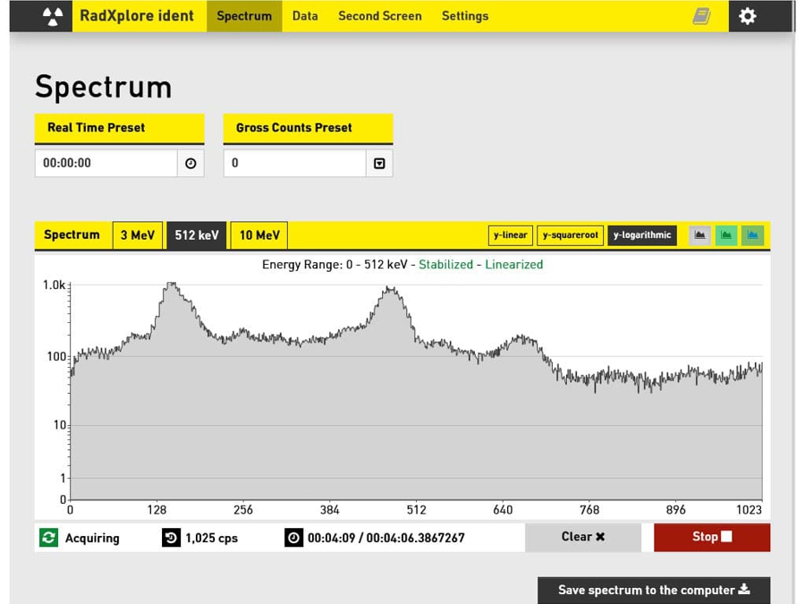The width and height of the screenshot is (805, 604).
Task: Select y-logarithmic axis scale
Action: coord(642,235)
